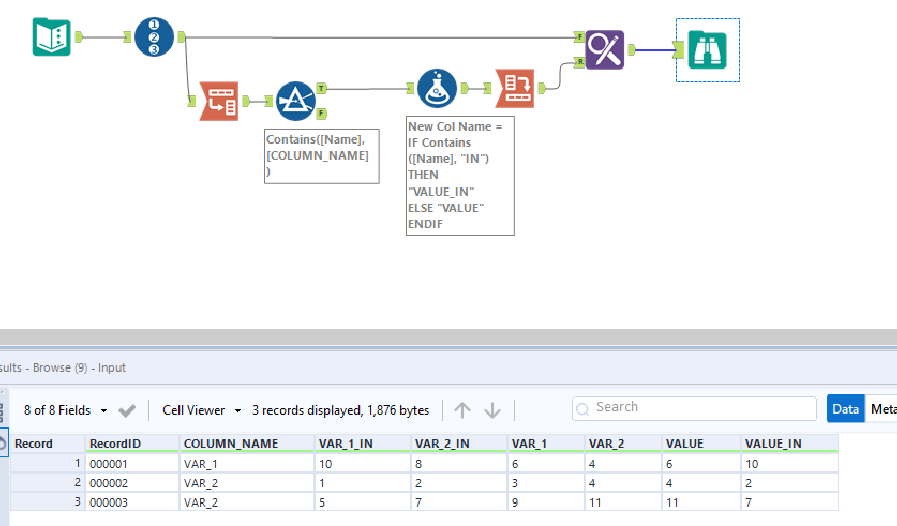Select the Filter tool on the canvas
897x526 pixels.
pos(295,101)
